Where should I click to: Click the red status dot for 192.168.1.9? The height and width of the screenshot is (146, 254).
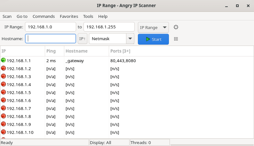point(3,124)
